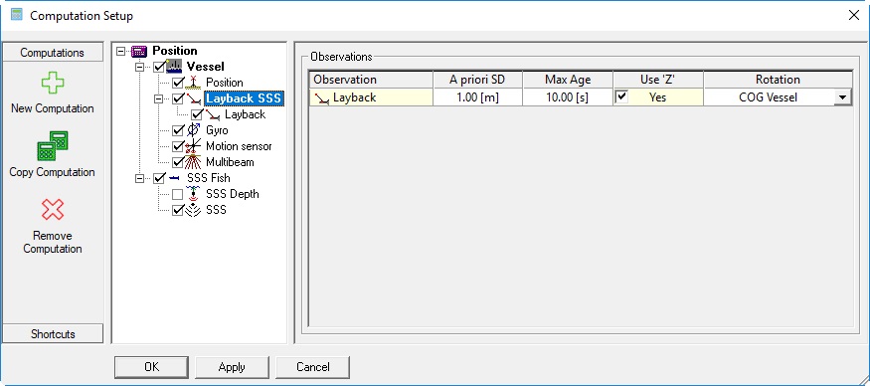Viewport: 870px width, 386px height.
Task: Open the Rotation COG Vessel dropdown
Action: [x=843, y=97]
